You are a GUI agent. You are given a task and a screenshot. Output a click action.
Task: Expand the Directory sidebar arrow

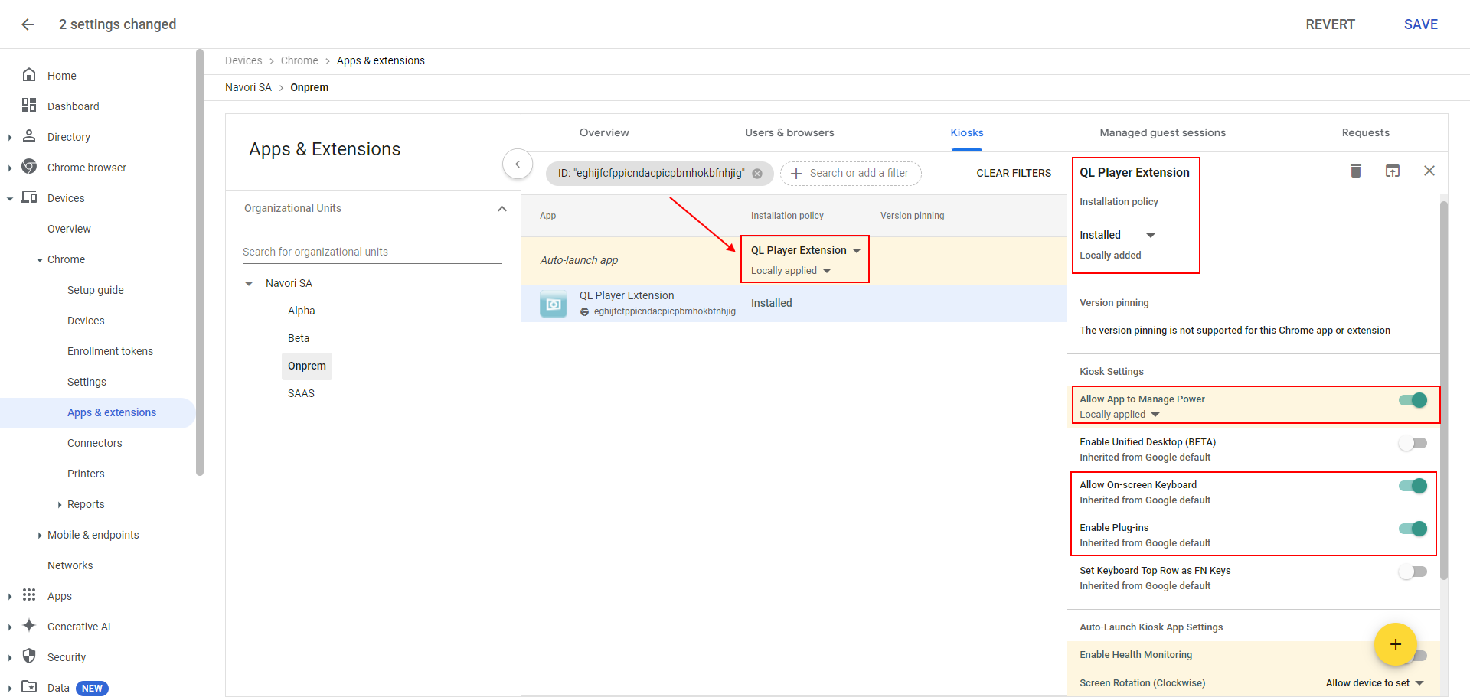[x=10, y=138]
